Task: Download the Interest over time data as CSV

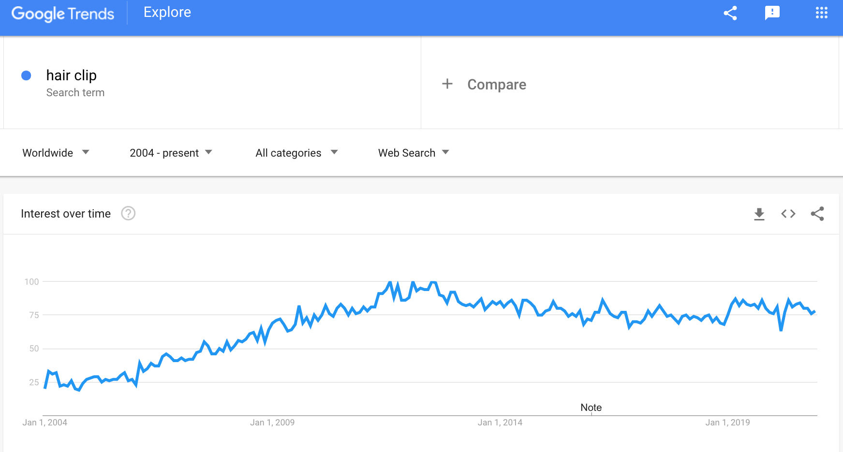Action: 759,214
